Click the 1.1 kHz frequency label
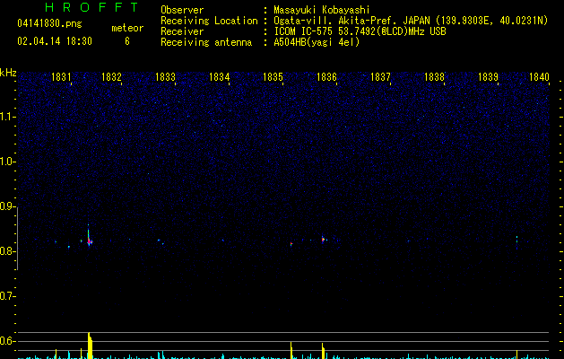 [x=7, y=117]
